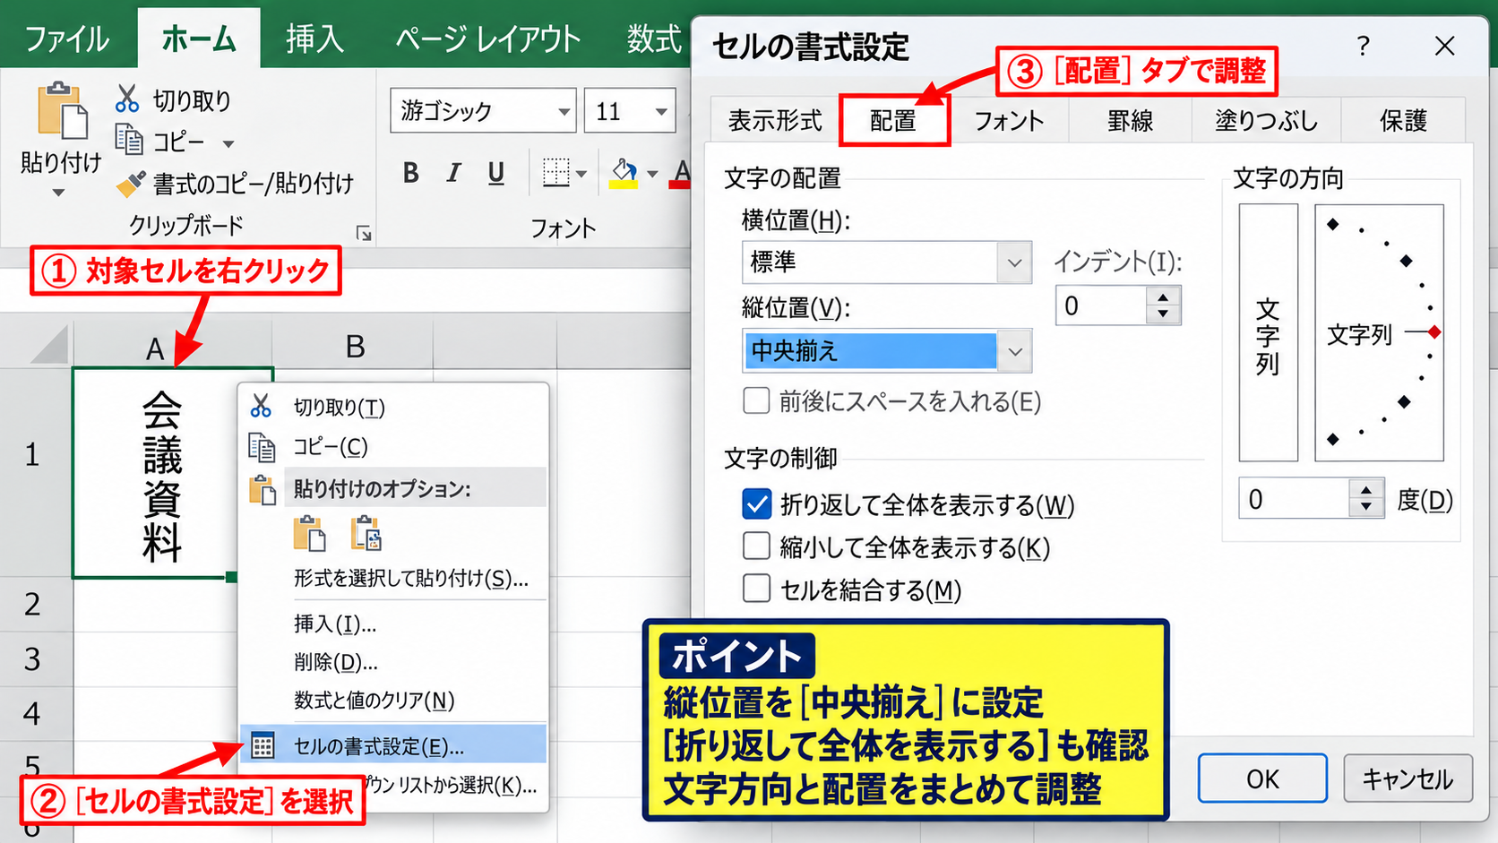This screenshot has height=843, width=1498.
Task: Open the font name dropdown 游ゴシック
Action: pyautogui.click(x=564, y=112)
